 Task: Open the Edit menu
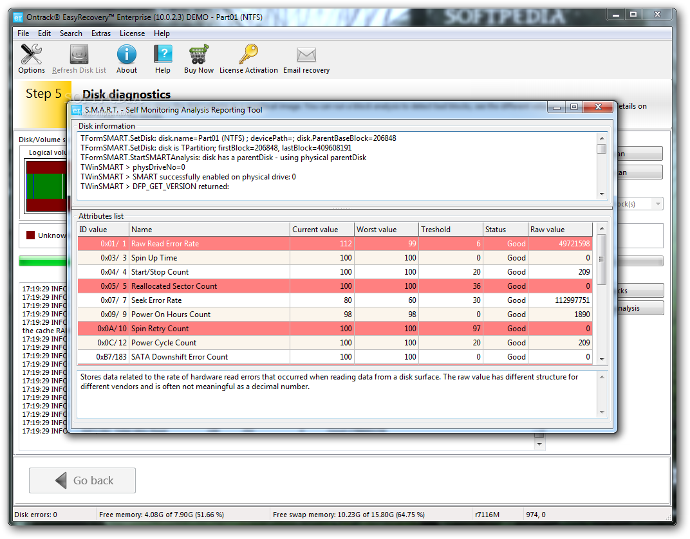tap(44, 33)
